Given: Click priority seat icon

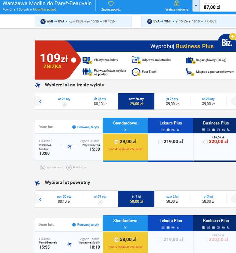Looking at the screenshot, I should 190,72.
